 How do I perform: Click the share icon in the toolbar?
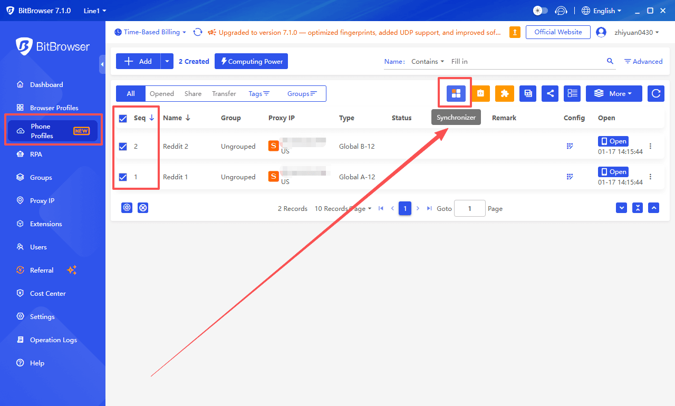pos(550,93)
